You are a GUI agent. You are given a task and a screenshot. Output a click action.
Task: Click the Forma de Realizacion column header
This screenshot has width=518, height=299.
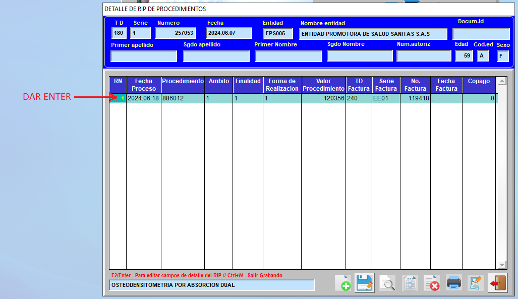(x=282, y=85)
